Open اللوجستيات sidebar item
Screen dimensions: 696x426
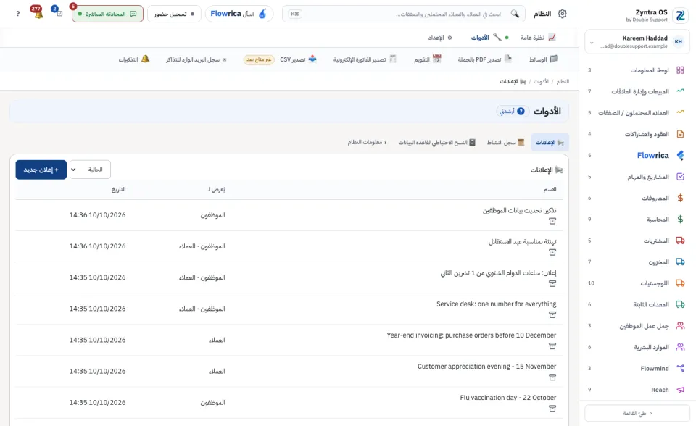click(x=637, y=283)
